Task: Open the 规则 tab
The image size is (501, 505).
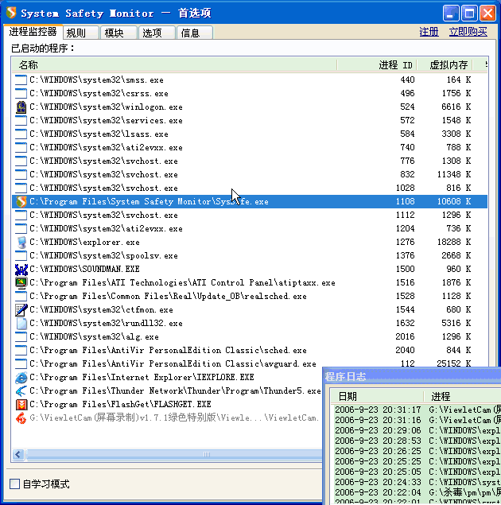Action: point(80,33)
